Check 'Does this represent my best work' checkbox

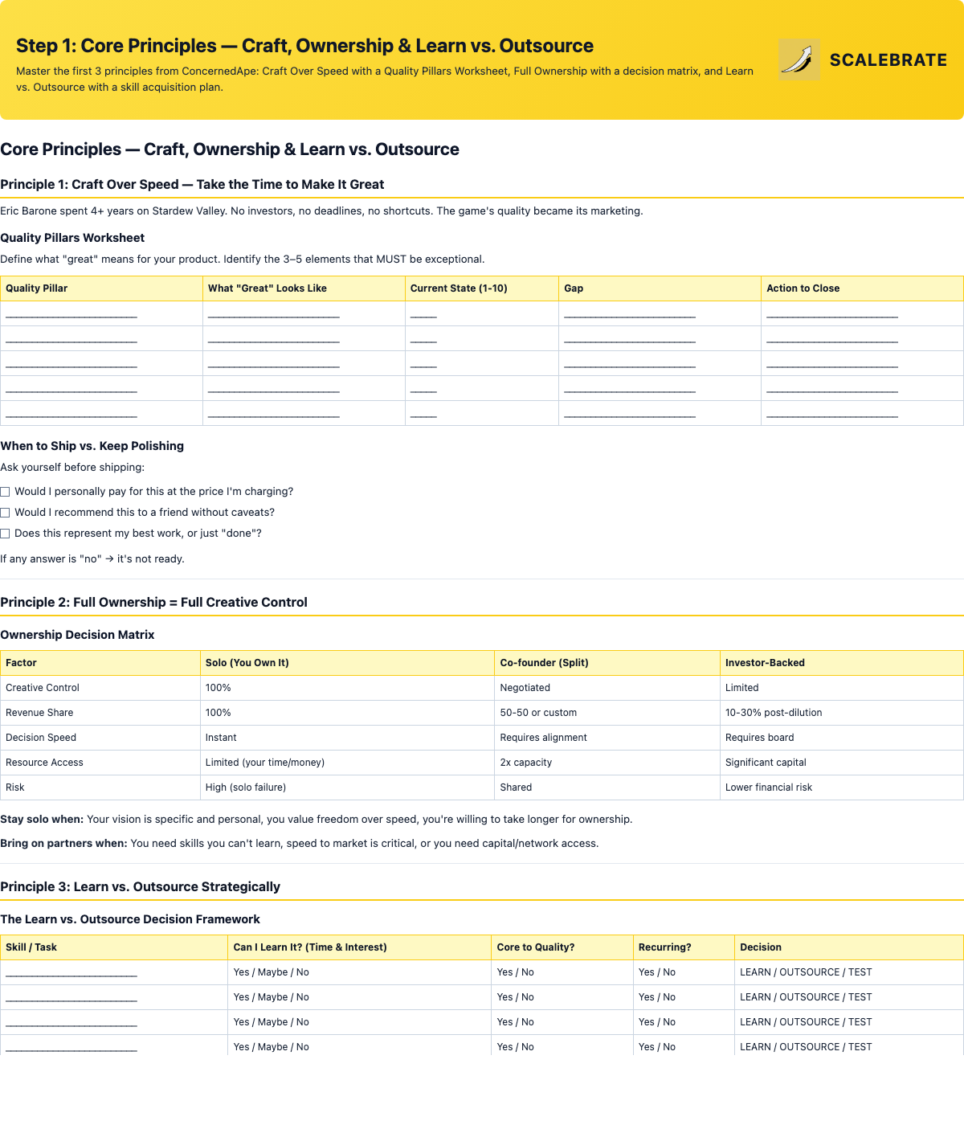[x=5, y=534]
